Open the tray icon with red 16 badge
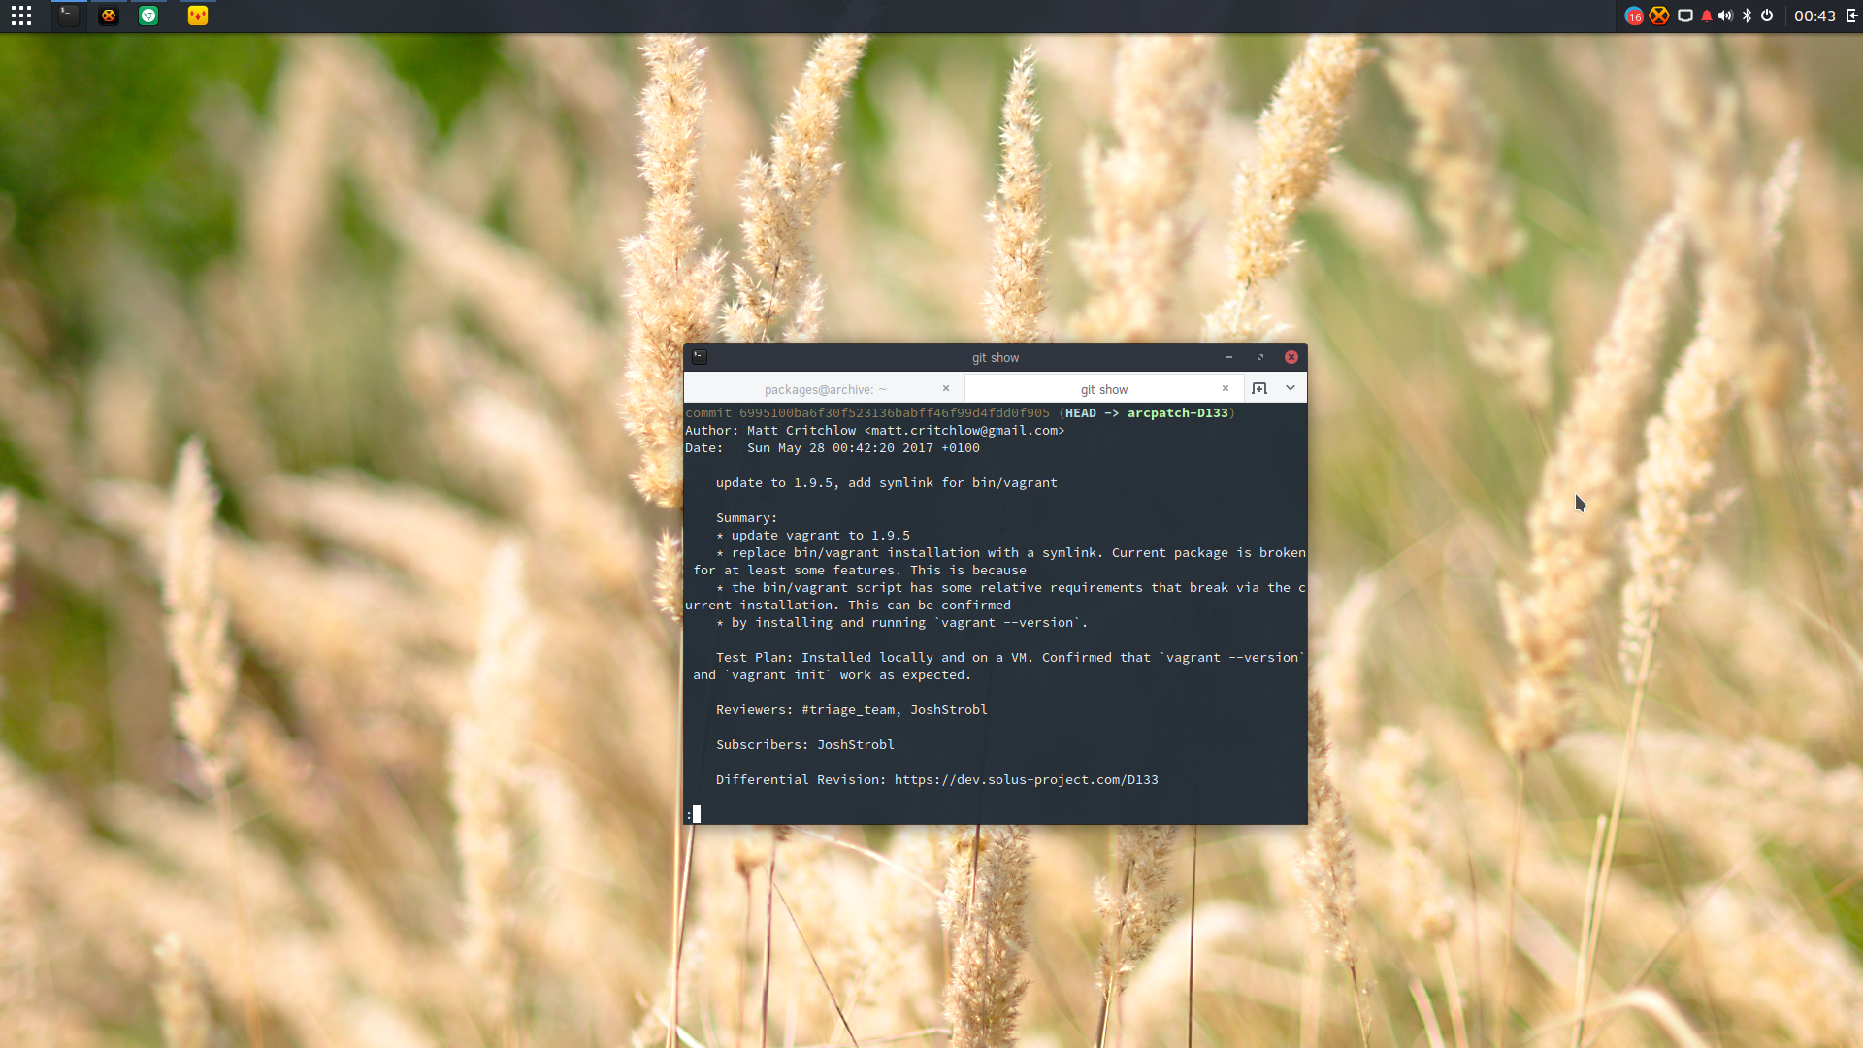Viewport: 1863px width, 1048px height. (1634, 16)
